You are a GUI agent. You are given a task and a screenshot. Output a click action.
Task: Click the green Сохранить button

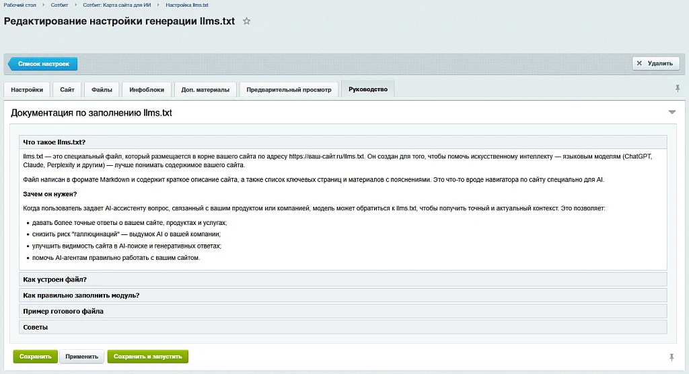[x=35, y=357]
